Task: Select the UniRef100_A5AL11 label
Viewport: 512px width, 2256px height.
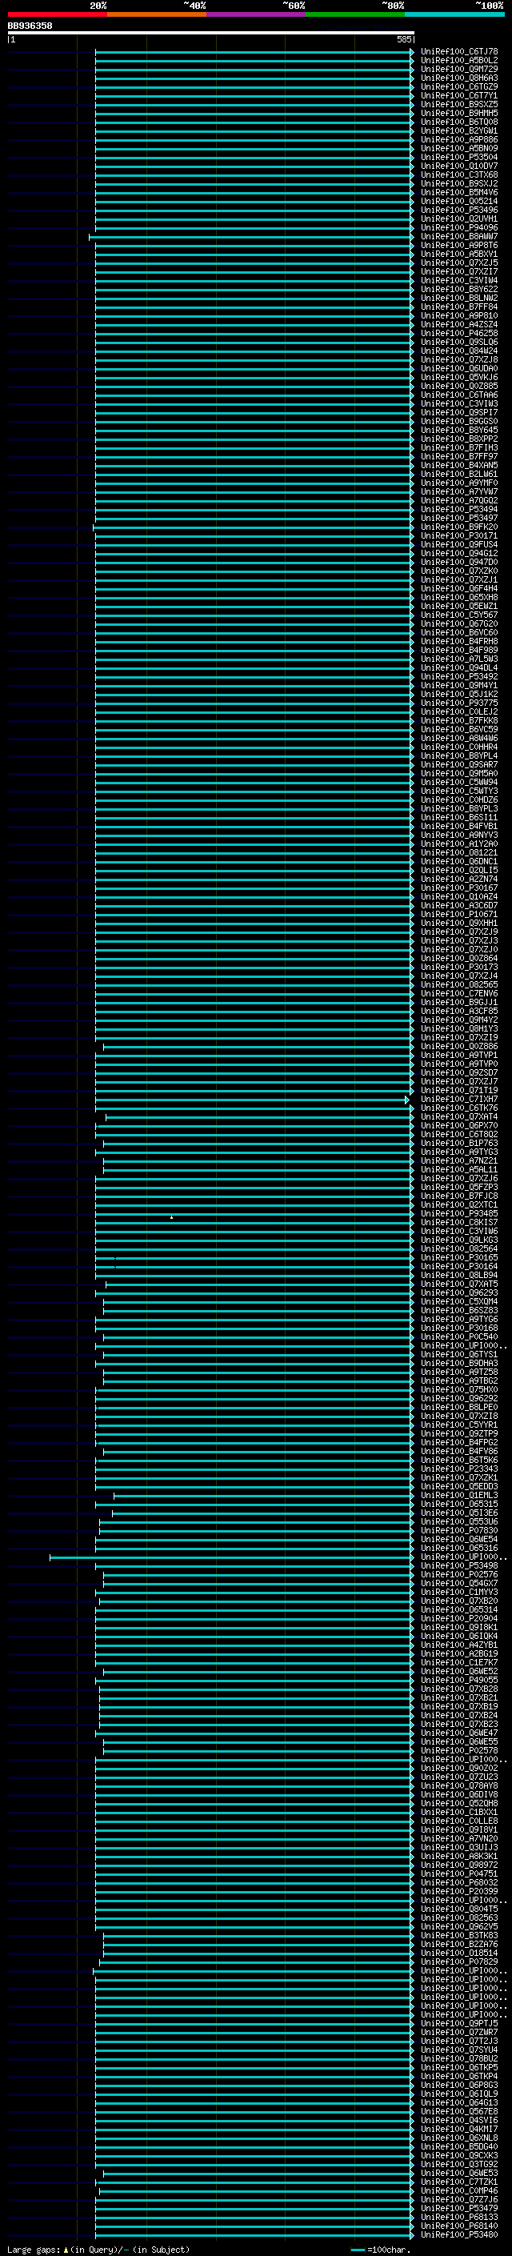Action: (459, 1169)
